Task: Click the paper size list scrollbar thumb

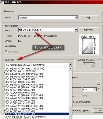Action: [x=71, y=113]
